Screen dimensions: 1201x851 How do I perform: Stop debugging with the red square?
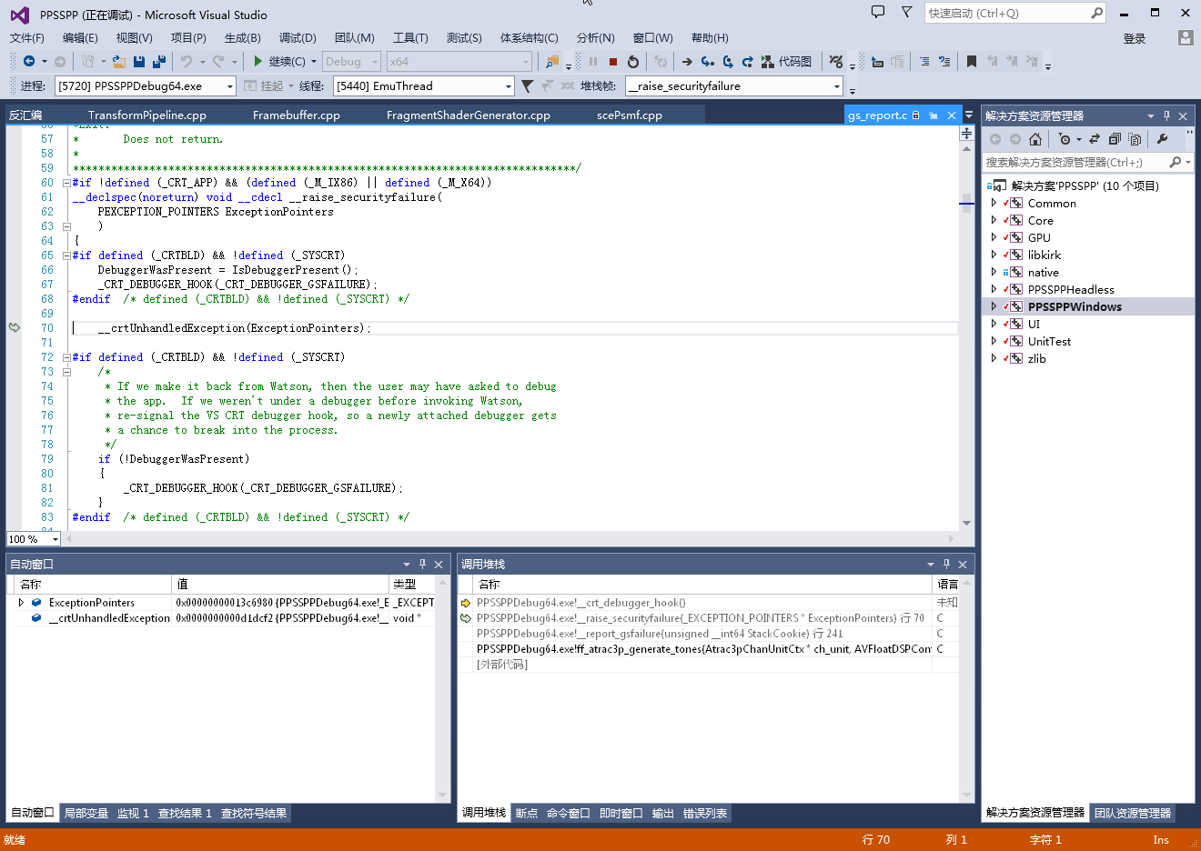tap(613, 62)
